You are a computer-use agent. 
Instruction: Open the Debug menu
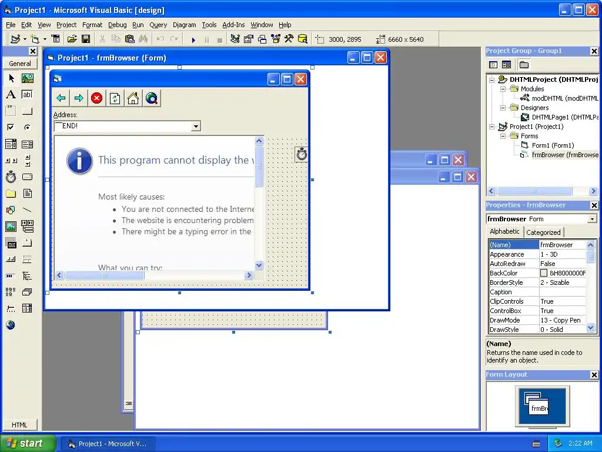point(117,25)
